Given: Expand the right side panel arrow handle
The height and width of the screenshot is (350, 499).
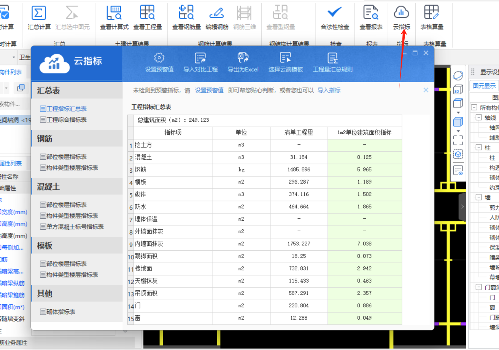Looking at the screenshot, I should pos(462,207).
